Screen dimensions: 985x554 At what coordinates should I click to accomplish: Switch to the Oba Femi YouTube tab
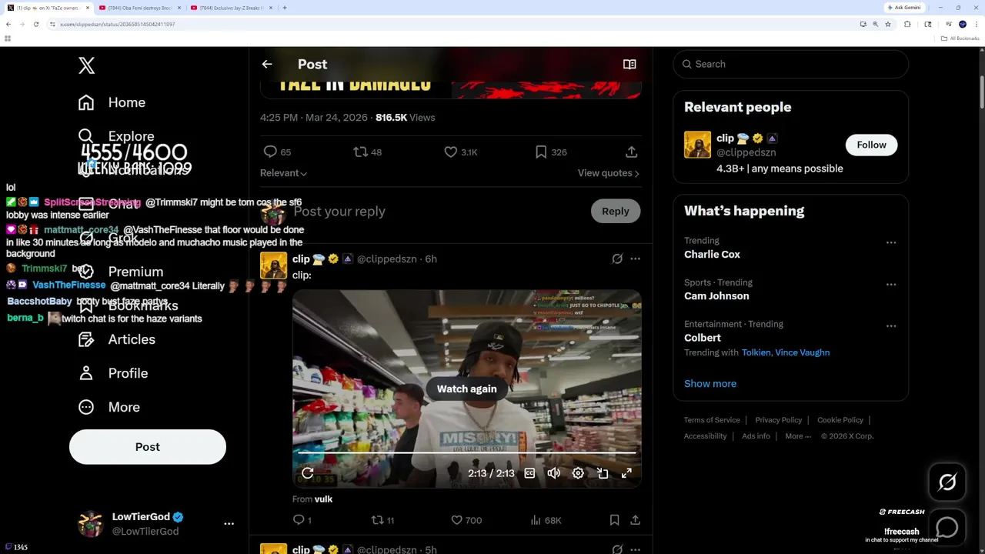tap(140, 8)
